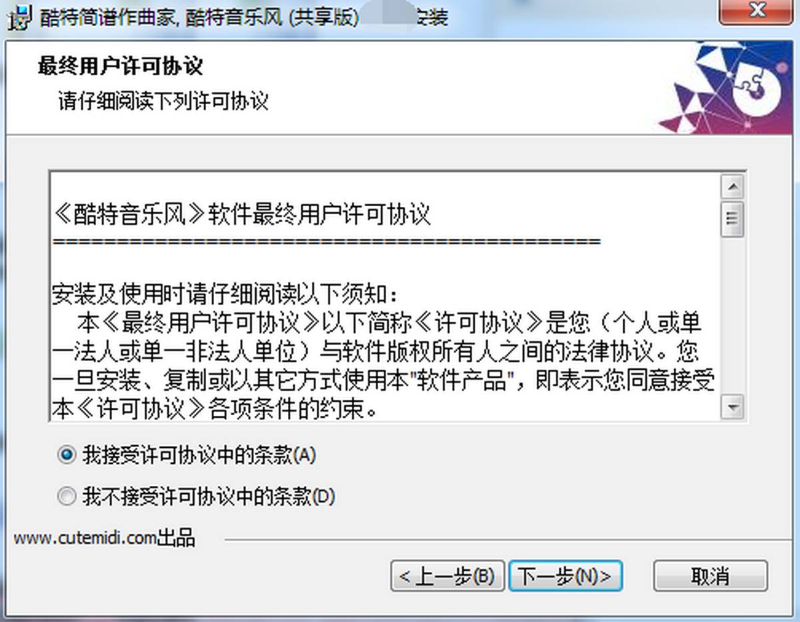Click the installer icon in title bar
The width and height of the screenshot is (800, 622).
(20, 17)
